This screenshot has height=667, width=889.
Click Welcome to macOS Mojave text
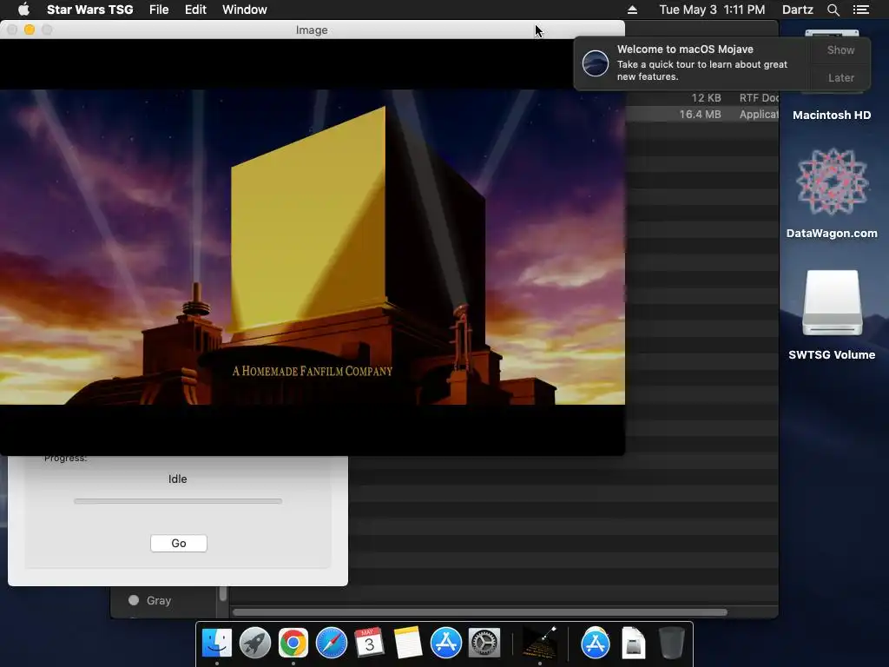click(x=685, y=50)
